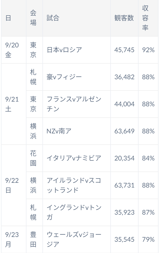Click the 会場 column header
The image size is (159, 253).
coord(34,18)
